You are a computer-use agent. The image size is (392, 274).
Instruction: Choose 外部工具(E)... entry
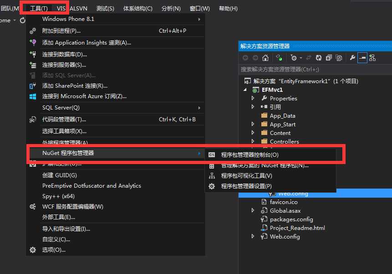pos(116,217)
